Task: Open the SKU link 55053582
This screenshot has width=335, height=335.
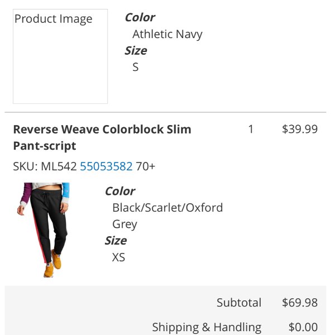Action: coord(106,166)
